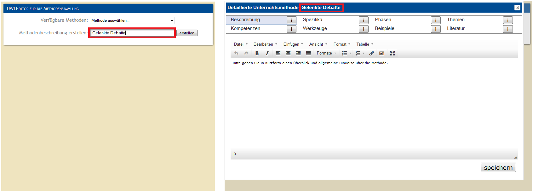533x191 pixels.
Task: Align text to the left
Action: [x=278, y=53]
